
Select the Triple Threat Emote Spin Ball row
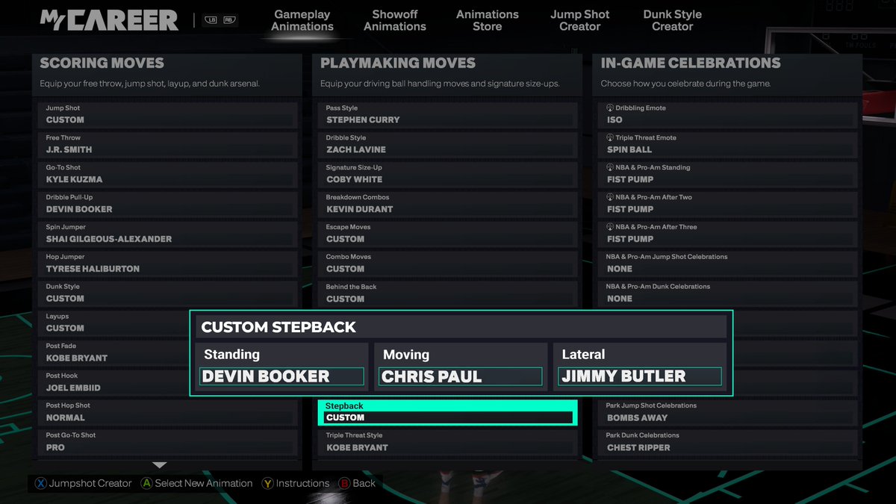click(x=729, y=144)
